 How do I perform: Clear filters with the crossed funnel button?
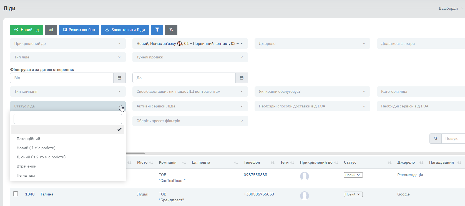point(171,30)
